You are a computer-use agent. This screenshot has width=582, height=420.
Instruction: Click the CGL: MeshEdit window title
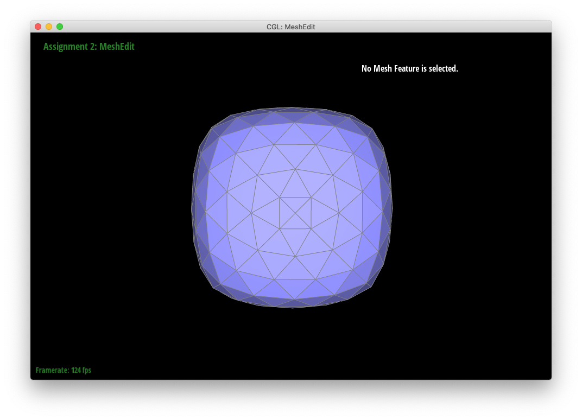(292, 27)
